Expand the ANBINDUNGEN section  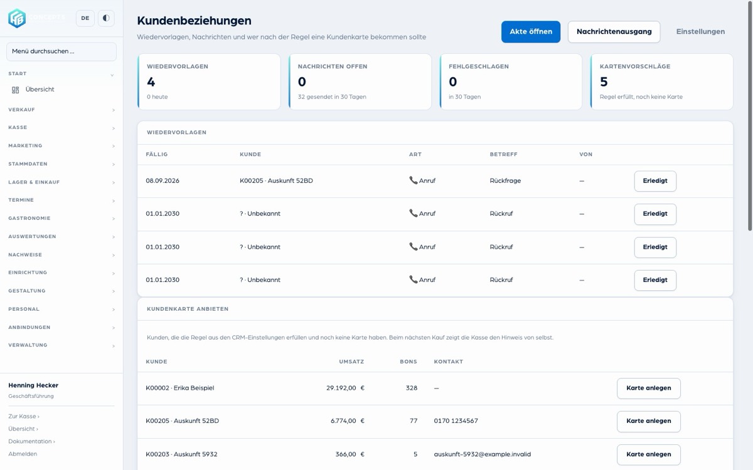pyautogui.click(x=61, y=328)
